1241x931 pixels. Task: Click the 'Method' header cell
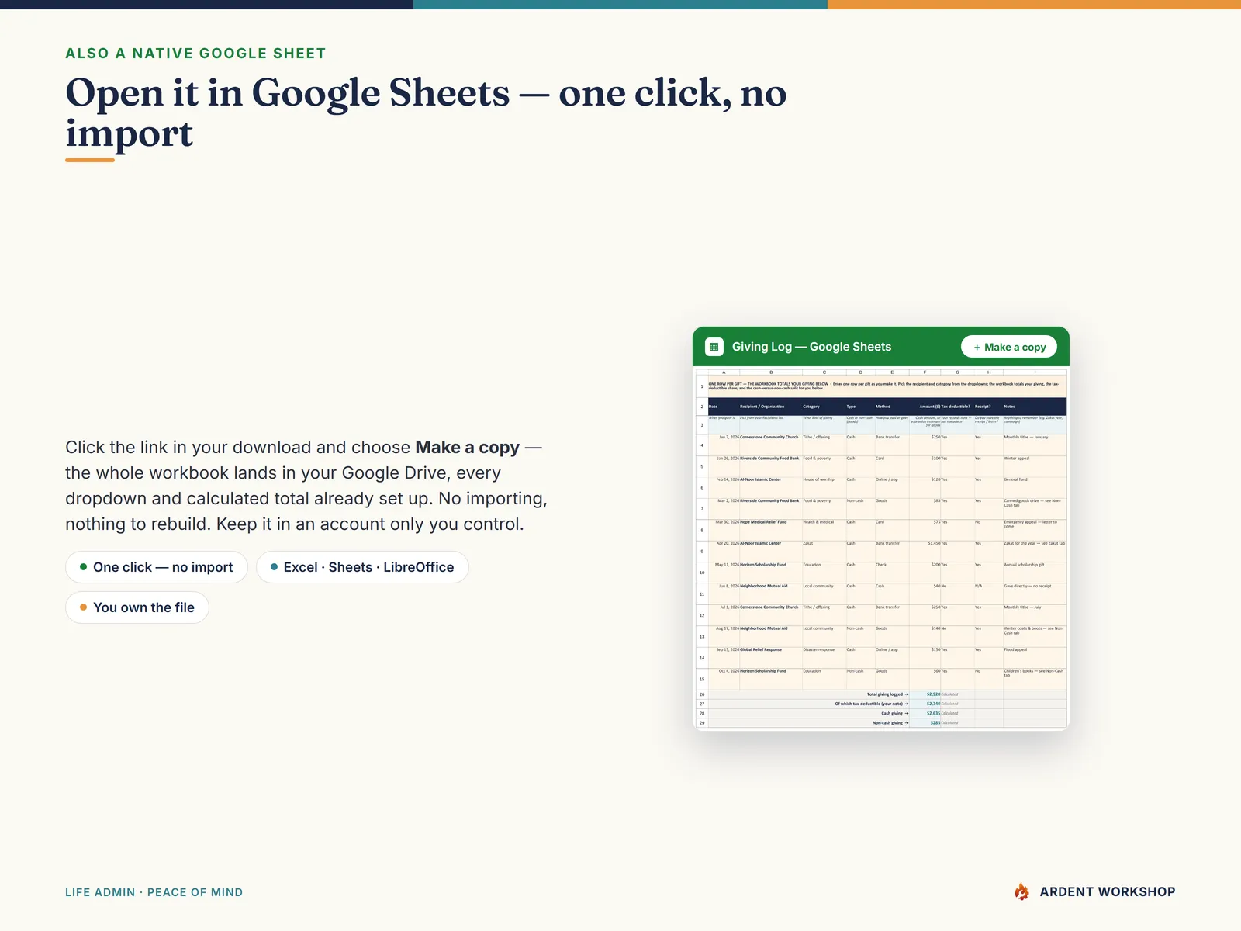(x=892, y=407)
